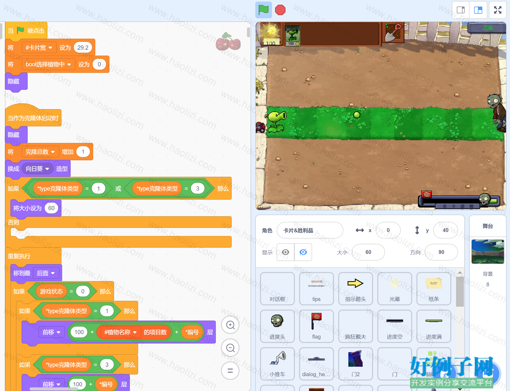
Task: Open the #植物名称 list dropdown
Action: [120, 332]
